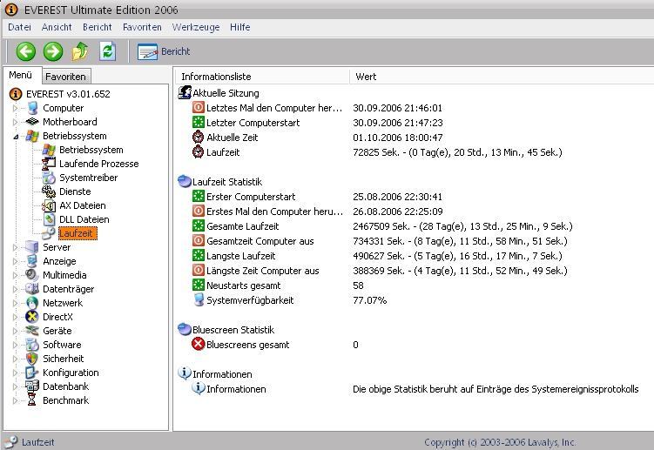This screenshot has width=654, height=450.
Task: Expand the Multimedia tree node
Action: click(16, 275)
